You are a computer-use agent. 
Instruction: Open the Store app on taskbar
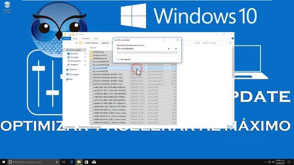(86, 162)
